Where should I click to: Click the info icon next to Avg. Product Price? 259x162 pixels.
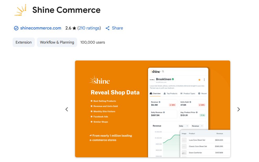pyautogui.click(x=197, y=112)
